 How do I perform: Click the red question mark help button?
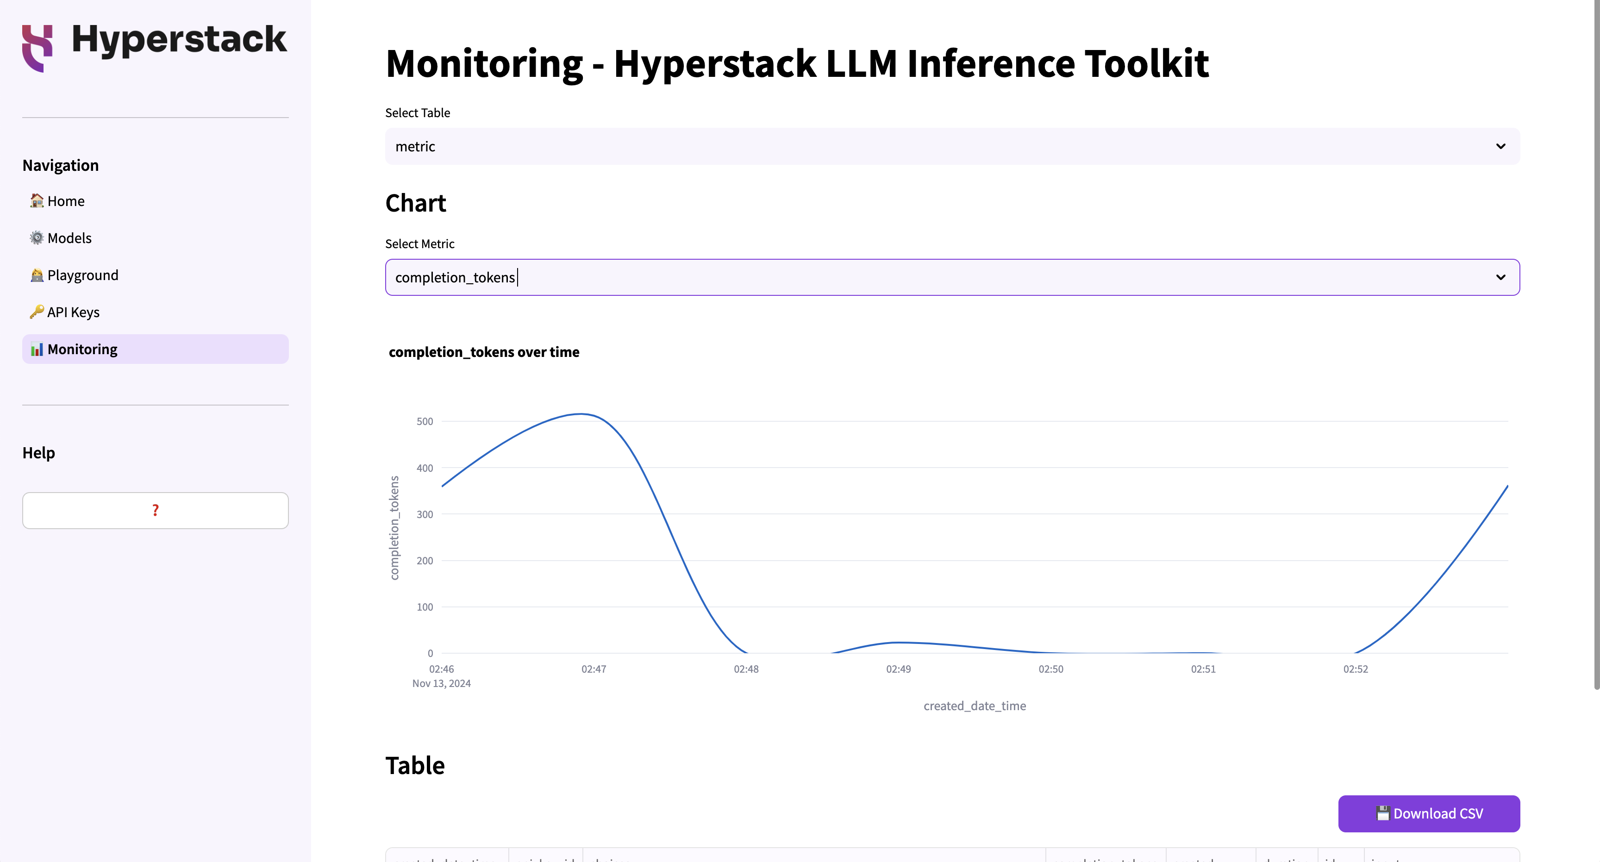(155, 511)
